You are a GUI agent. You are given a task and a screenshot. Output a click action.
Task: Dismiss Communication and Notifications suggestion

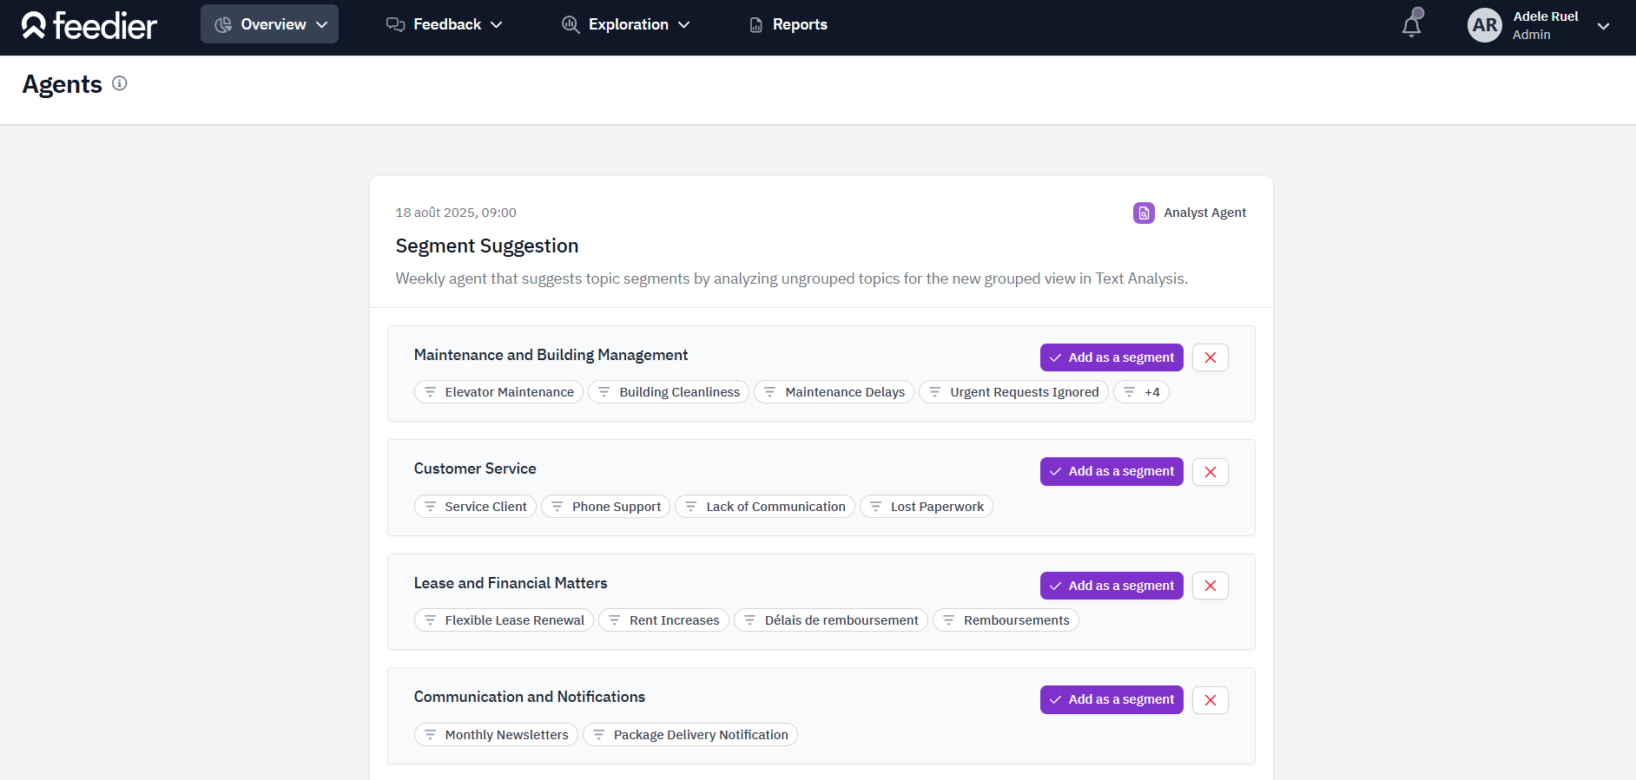(x=1210, y=700)
